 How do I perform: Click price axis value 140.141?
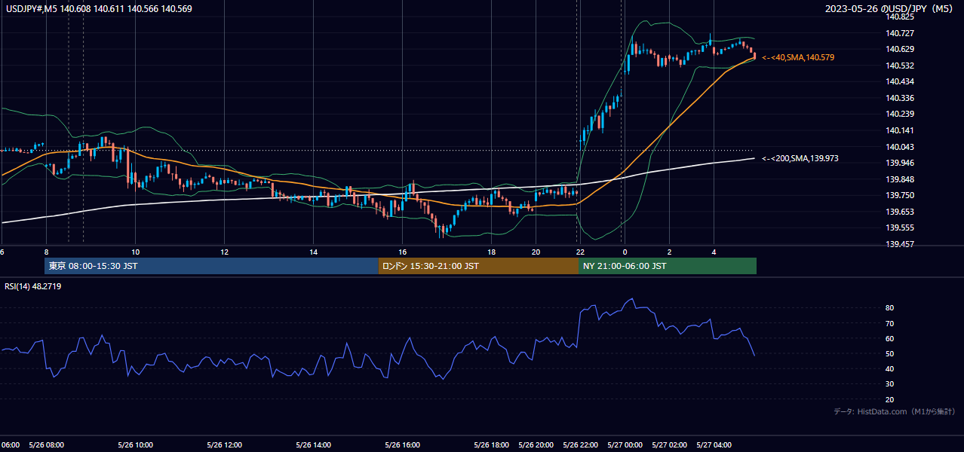click(899, 130)
